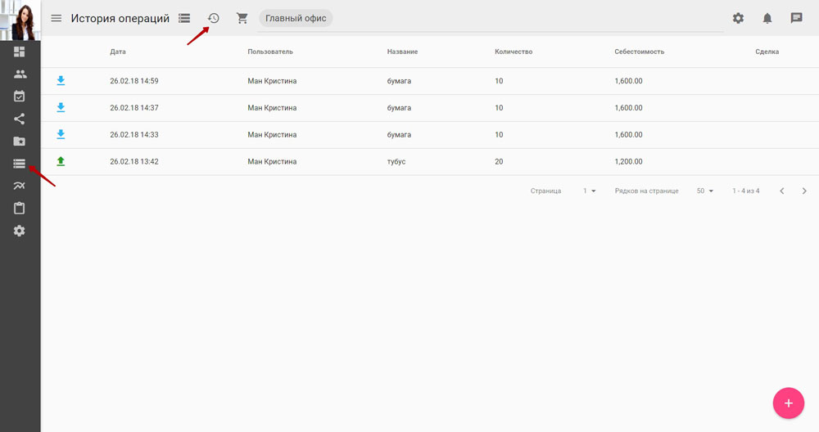Click the download icon for 14:33 operation

(x=61, y=134)
